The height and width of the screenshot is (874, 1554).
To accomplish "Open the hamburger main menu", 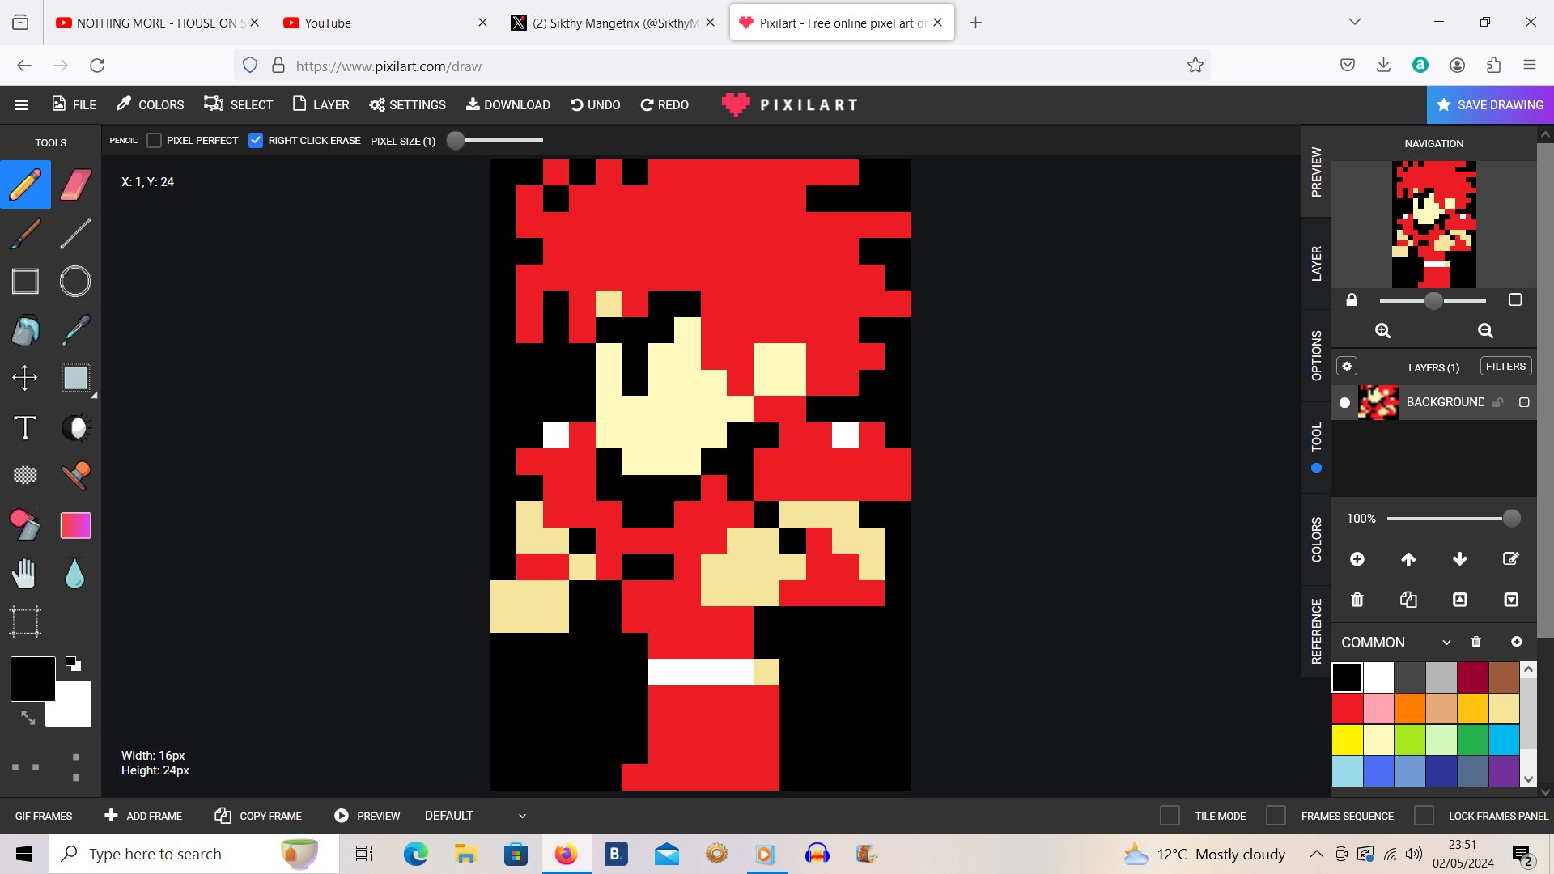I will click(22, 104).
